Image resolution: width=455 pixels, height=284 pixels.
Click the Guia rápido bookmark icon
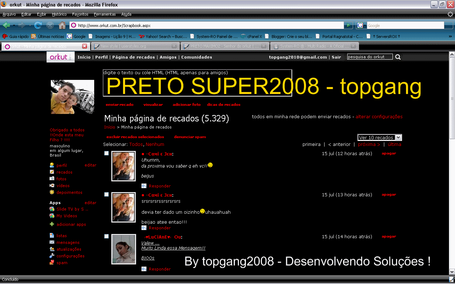point(5,36)
